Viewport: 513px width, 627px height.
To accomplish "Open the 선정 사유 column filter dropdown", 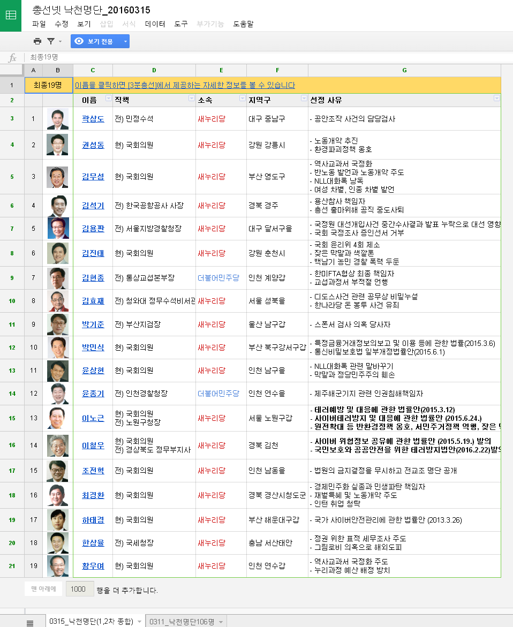I will coord(496,99).
